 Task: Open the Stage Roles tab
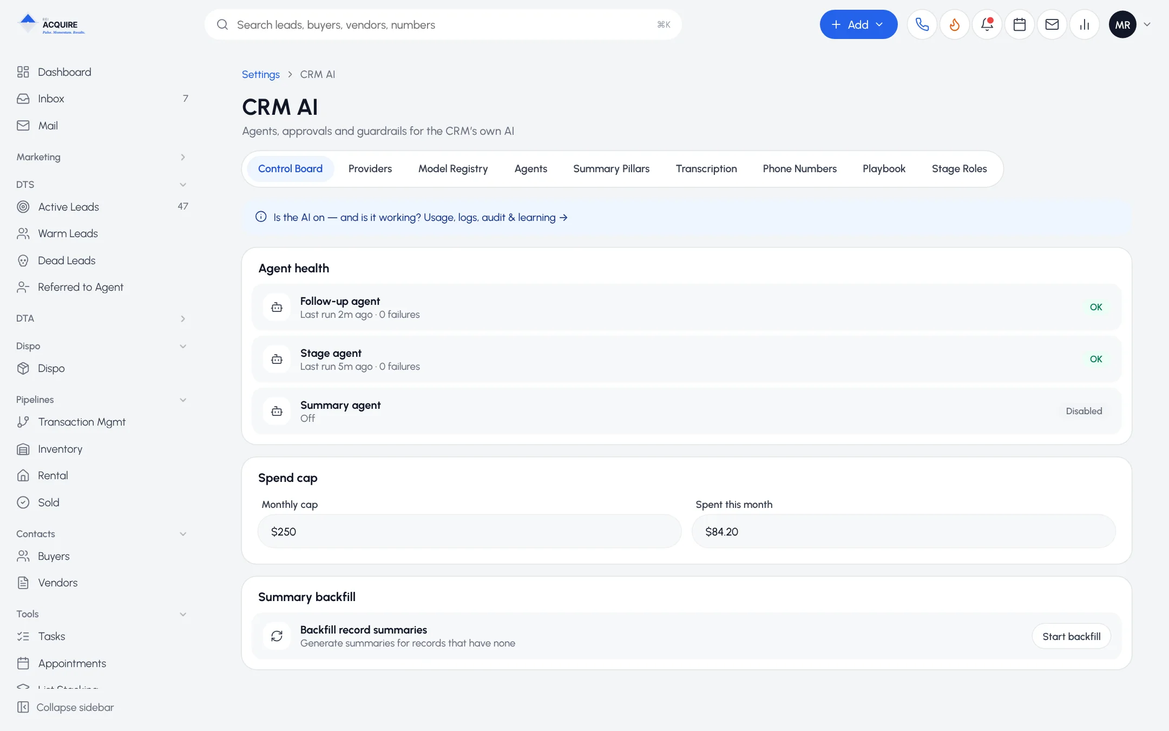[959, 169]
